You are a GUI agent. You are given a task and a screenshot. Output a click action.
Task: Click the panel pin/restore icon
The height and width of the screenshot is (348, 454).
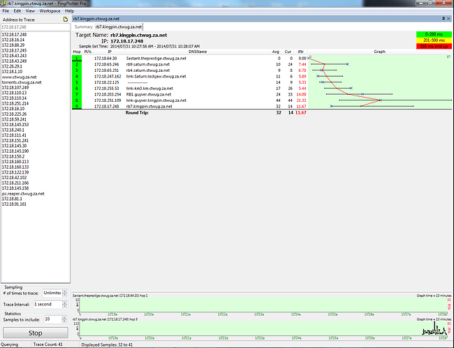[x=442, y=19]
